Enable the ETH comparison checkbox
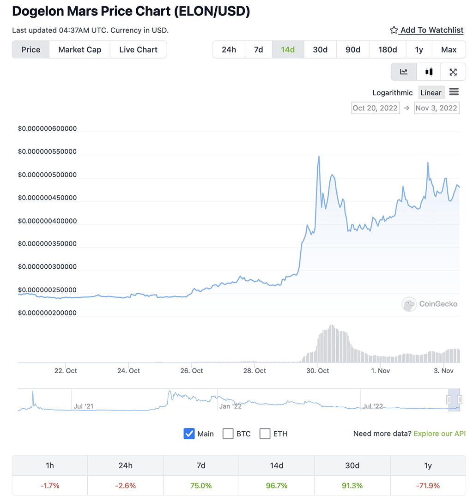The height and width of the screenshot is (501, 473). 265,434
